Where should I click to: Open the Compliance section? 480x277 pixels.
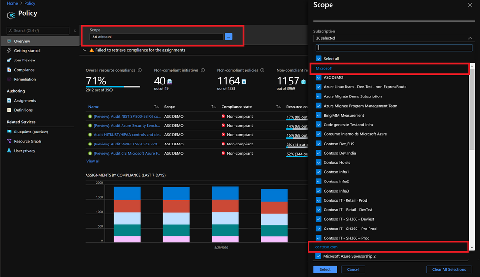pos(23,70)
